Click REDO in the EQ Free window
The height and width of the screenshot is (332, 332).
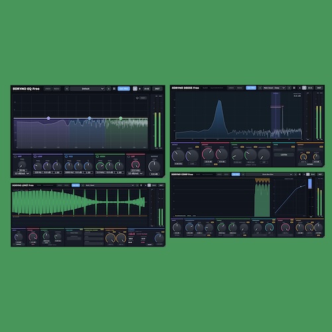pos(56,89)
